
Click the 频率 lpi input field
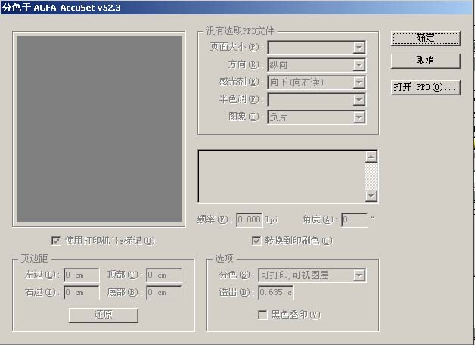coord(250,219)
